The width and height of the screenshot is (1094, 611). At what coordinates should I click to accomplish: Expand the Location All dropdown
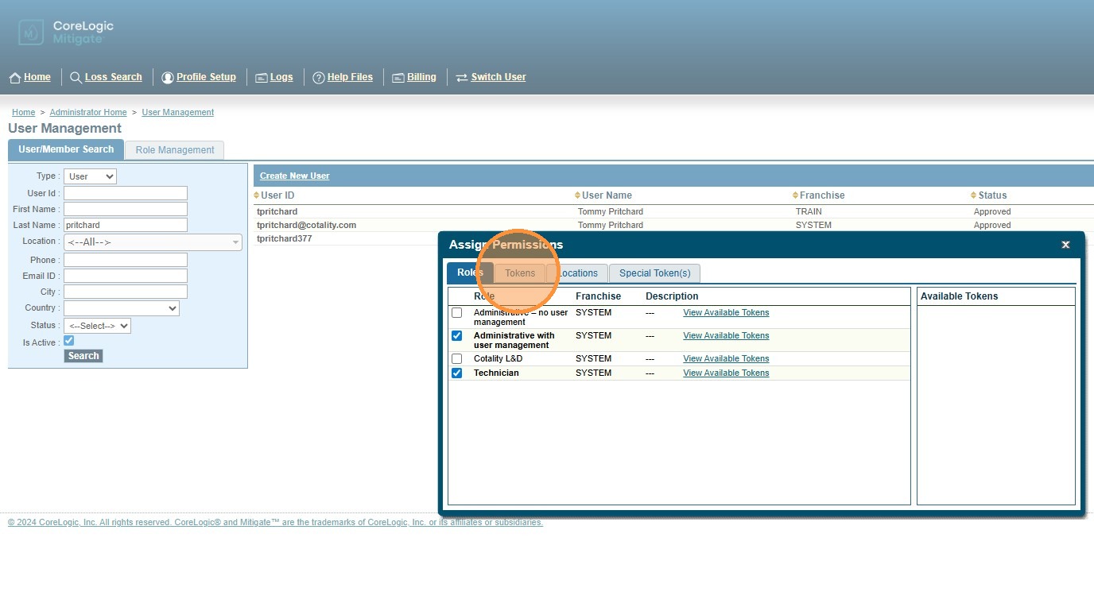coord(153,242)
